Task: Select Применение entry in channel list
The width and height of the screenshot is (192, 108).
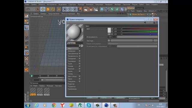Action: pos(72,89)
